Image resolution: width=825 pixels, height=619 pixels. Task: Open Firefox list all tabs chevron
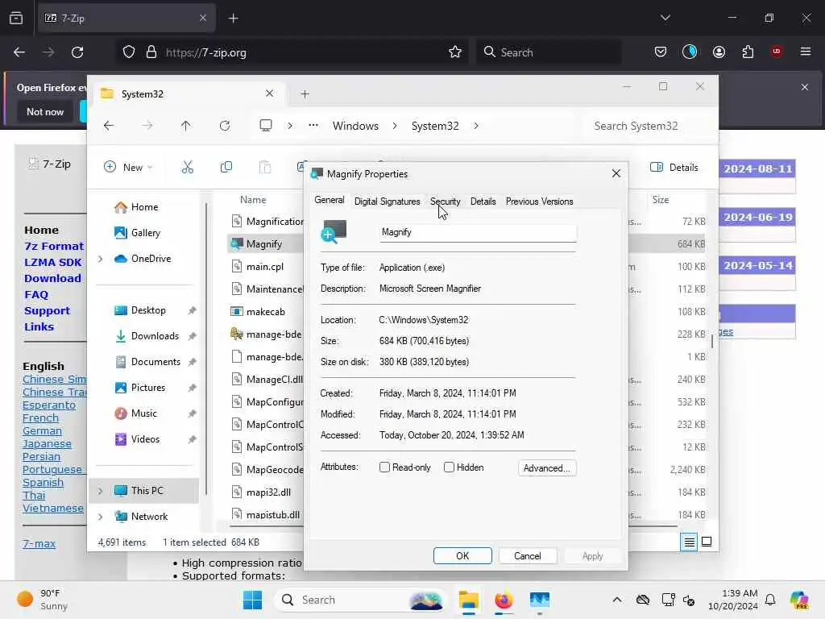pyautogui.click(x=665, y=18)
